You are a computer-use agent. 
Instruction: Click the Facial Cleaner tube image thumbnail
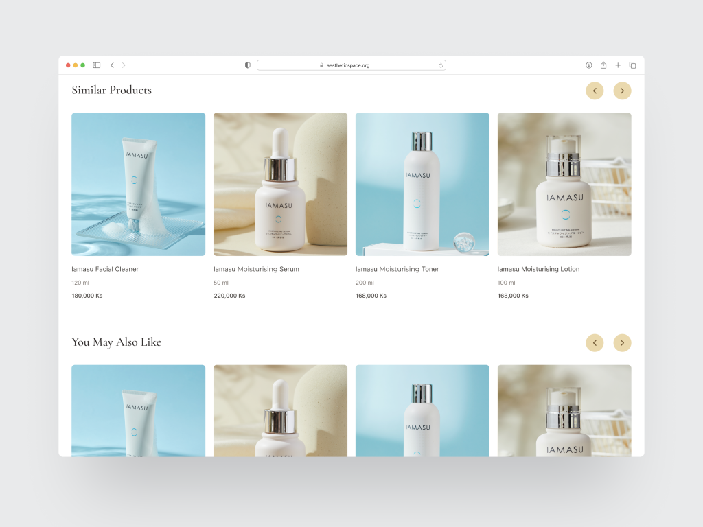tap(138, 184)
